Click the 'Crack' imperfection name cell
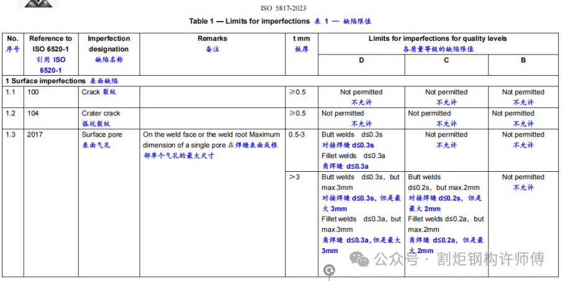 point(99,92)
